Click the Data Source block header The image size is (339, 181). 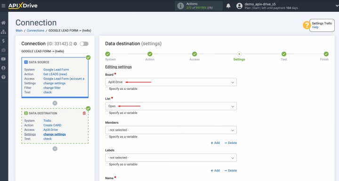(39, 62)
